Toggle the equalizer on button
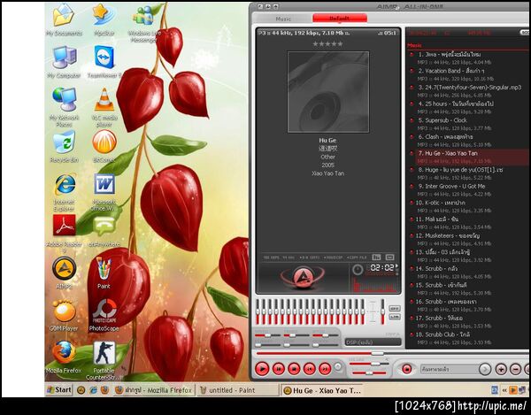Screen dimensions: 531x415 (x=395, y=308)
